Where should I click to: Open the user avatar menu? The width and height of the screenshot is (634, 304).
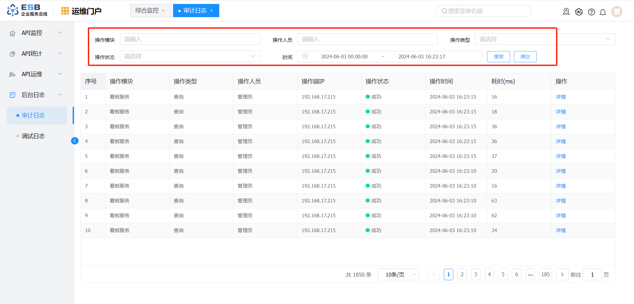[x=616, y=12]
